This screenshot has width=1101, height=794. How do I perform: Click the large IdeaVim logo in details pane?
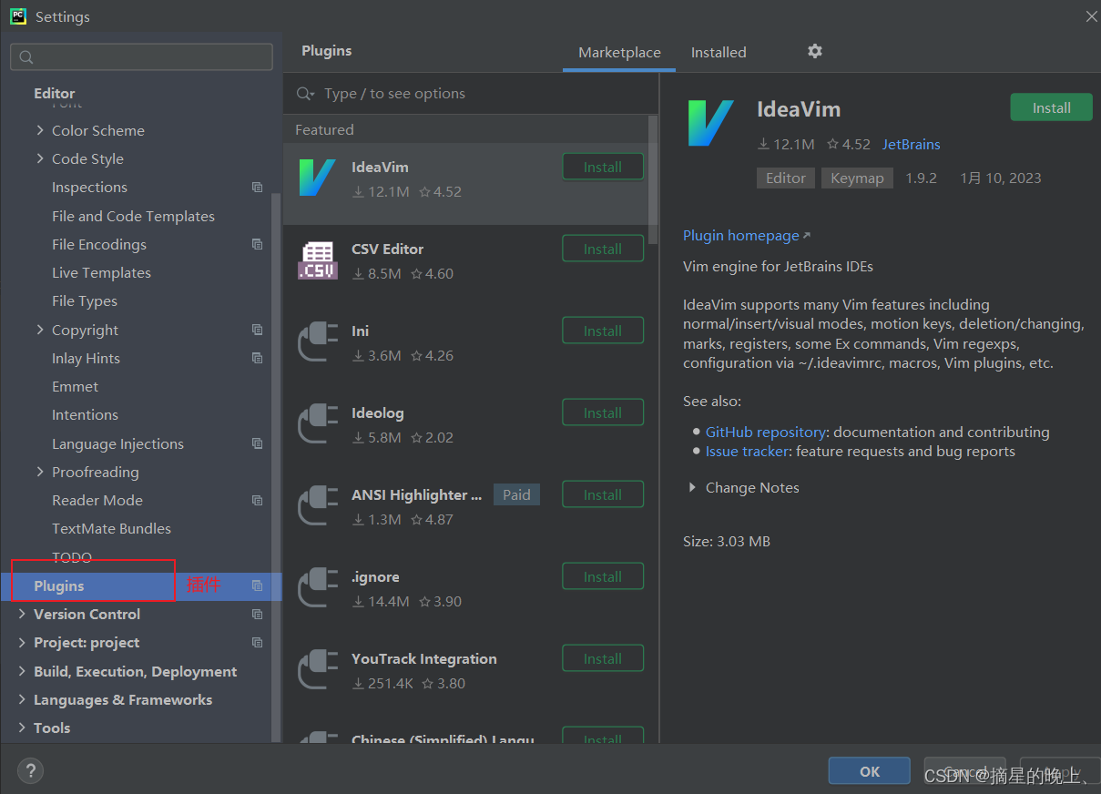coord(710,123)
